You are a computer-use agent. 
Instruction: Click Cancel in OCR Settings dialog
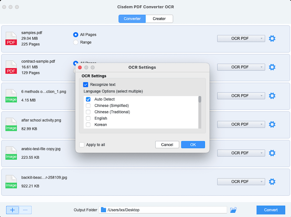click(167, 145)
